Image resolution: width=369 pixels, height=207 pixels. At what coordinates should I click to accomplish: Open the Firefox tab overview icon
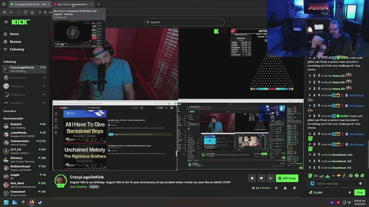(x=4, y=4)
